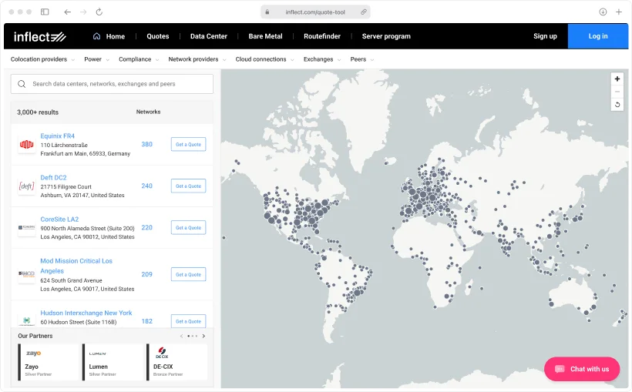Viewport: 632px width, 392px height.
Task: Click partners carousel dots indicator
Action: pyautogui.click(x=192, y=336)
